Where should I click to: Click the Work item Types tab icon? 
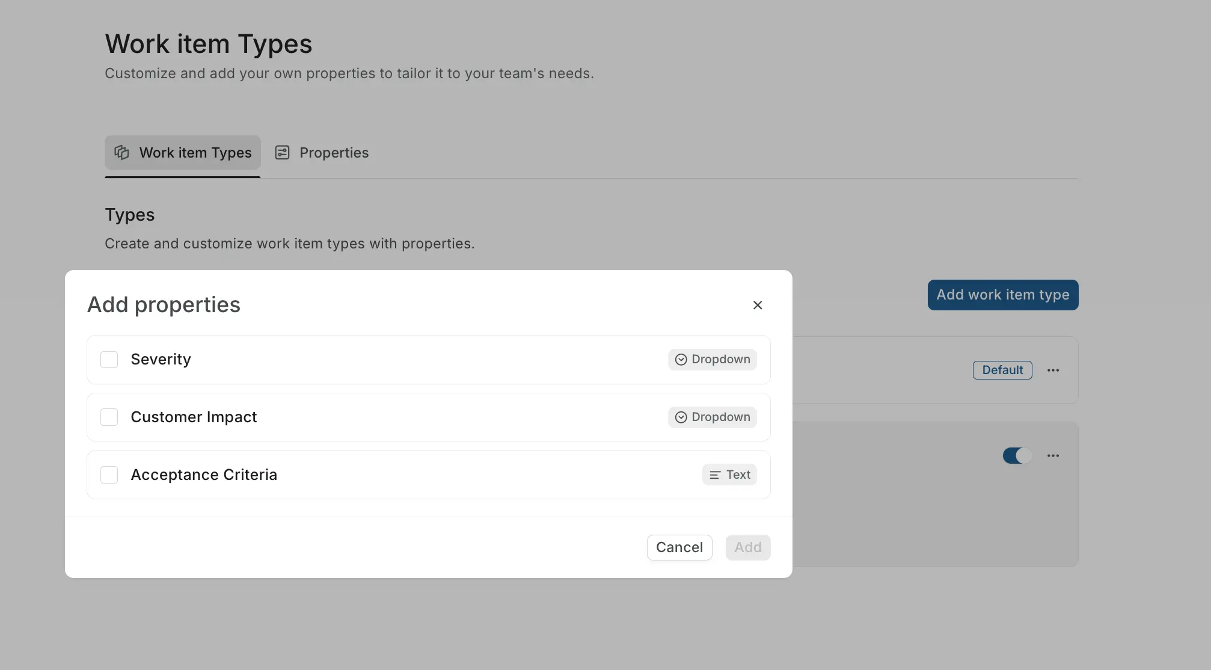tap(121, 153)
